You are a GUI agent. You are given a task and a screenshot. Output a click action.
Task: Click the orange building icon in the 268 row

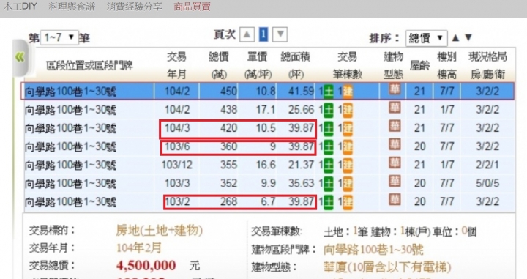click(348, 202)
